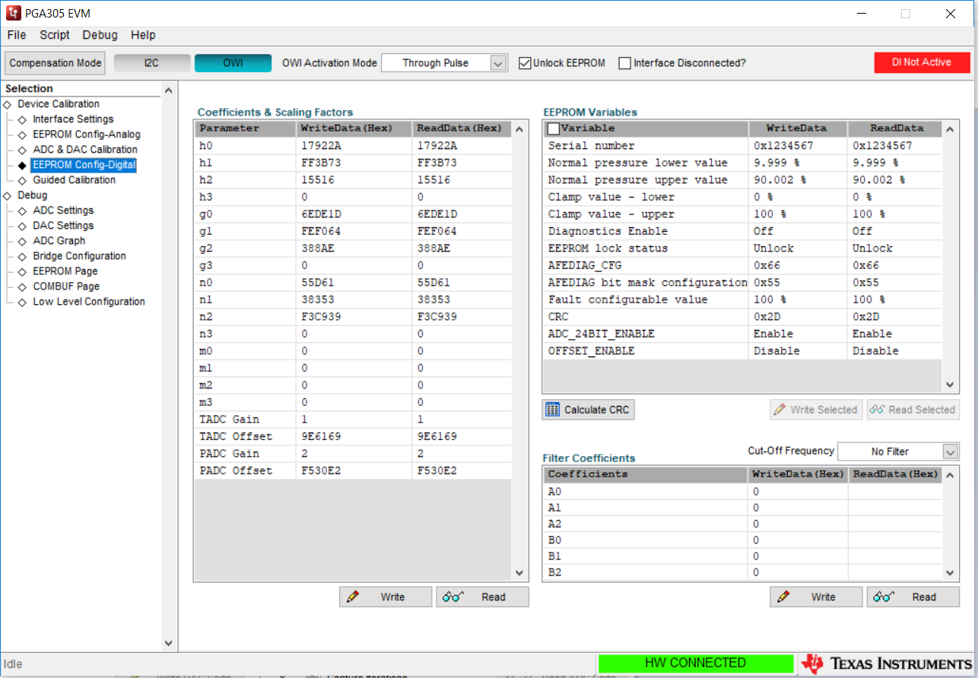The width and height of the screenshot is (978, 678).
Task: Click the Compensation Mode button
Action: (x=55, y=63)
